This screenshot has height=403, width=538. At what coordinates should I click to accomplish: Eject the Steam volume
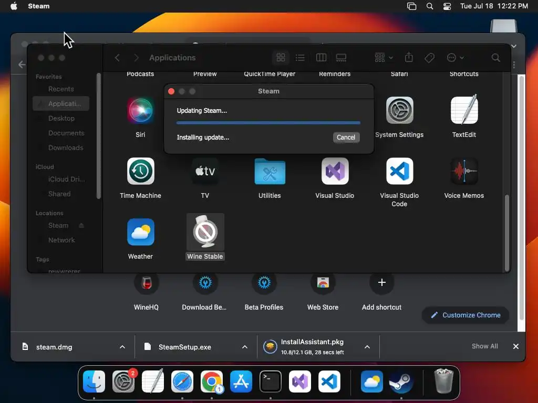pyautogui.click(x=81, y=226)
